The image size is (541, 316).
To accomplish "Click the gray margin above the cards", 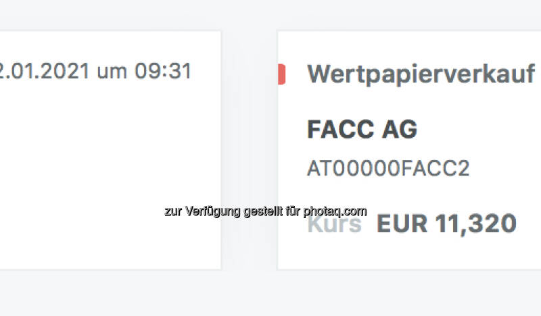I will (270, 15).
